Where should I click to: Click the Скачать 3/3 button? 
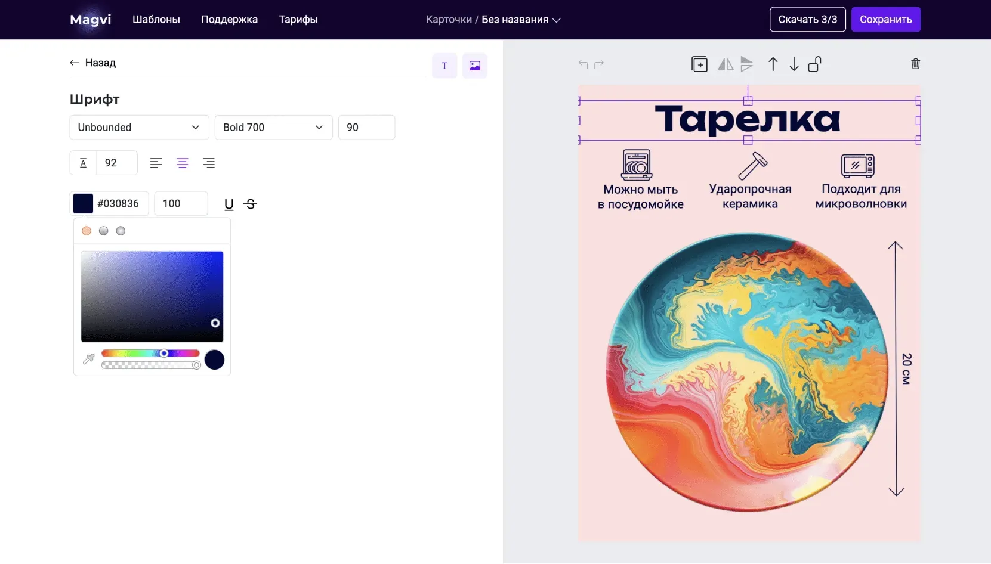807,20
